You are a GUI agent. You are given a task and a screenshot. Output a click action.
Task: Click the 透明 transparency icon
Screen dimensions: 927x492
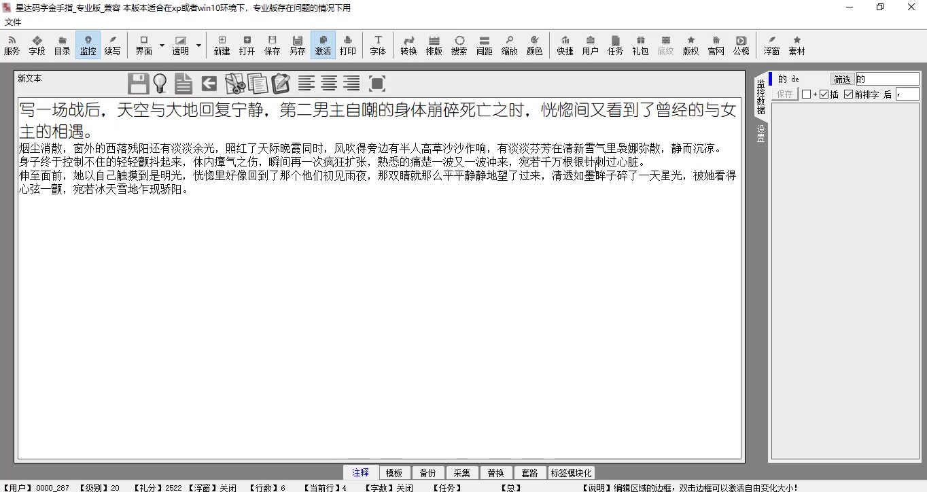(180, 45)
